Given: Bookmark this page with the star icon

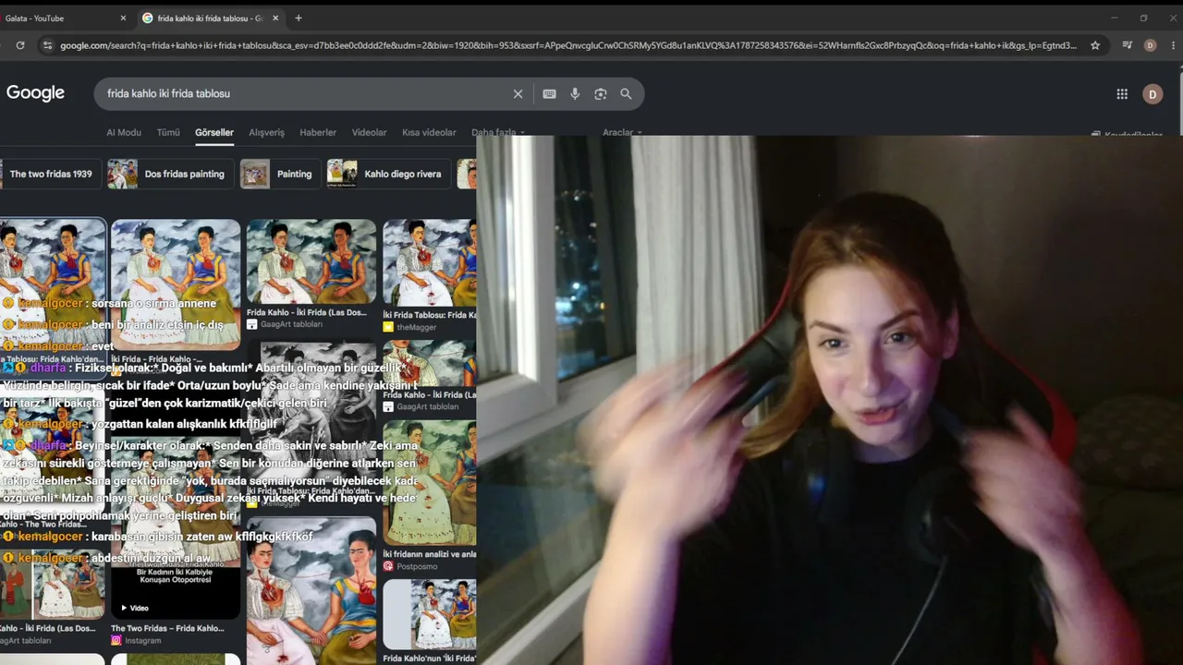Looking at the screenshot, I should (x=1095, y=45).
